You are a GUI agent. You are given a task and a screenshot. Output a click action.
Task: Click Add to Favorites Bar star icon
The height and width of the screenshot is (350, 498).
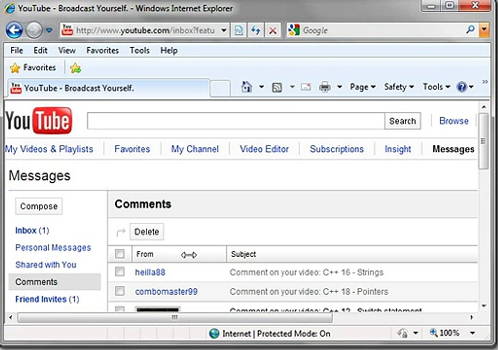(75, 68)
